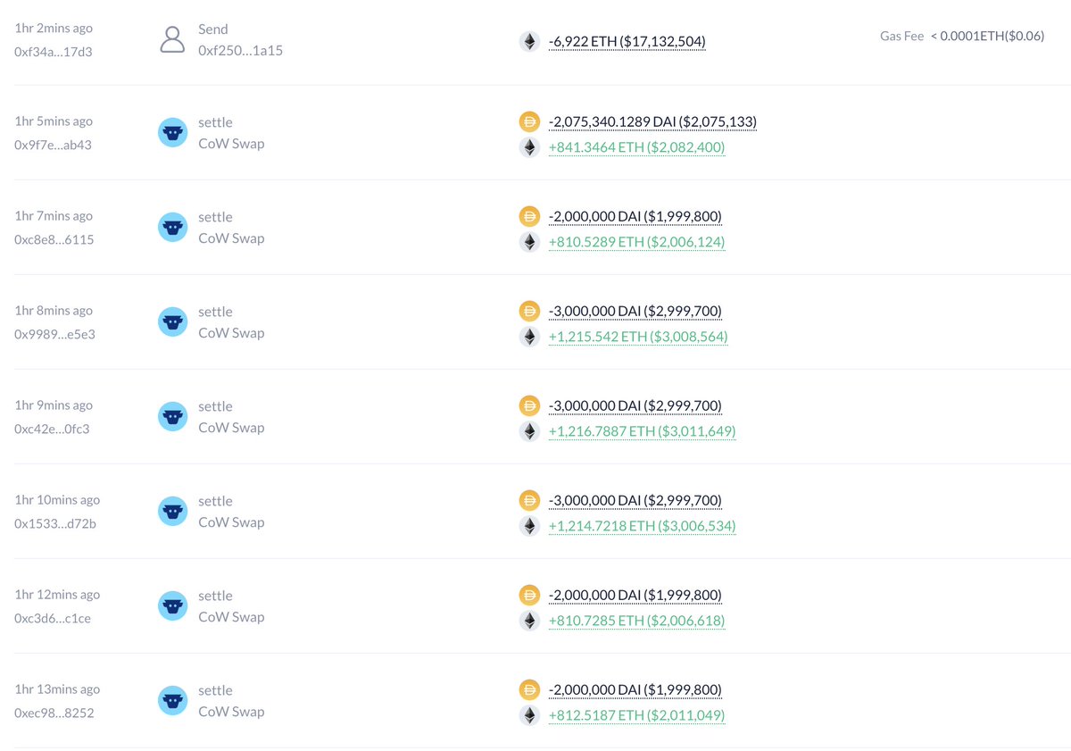This screenshot has width=1071, height=751.
Task: Click the DAI icon in the 0xc42e…0fc3 row
Action: (529, 405)
